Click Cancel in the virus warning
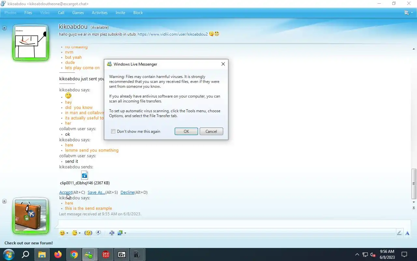 click(211, 131)
